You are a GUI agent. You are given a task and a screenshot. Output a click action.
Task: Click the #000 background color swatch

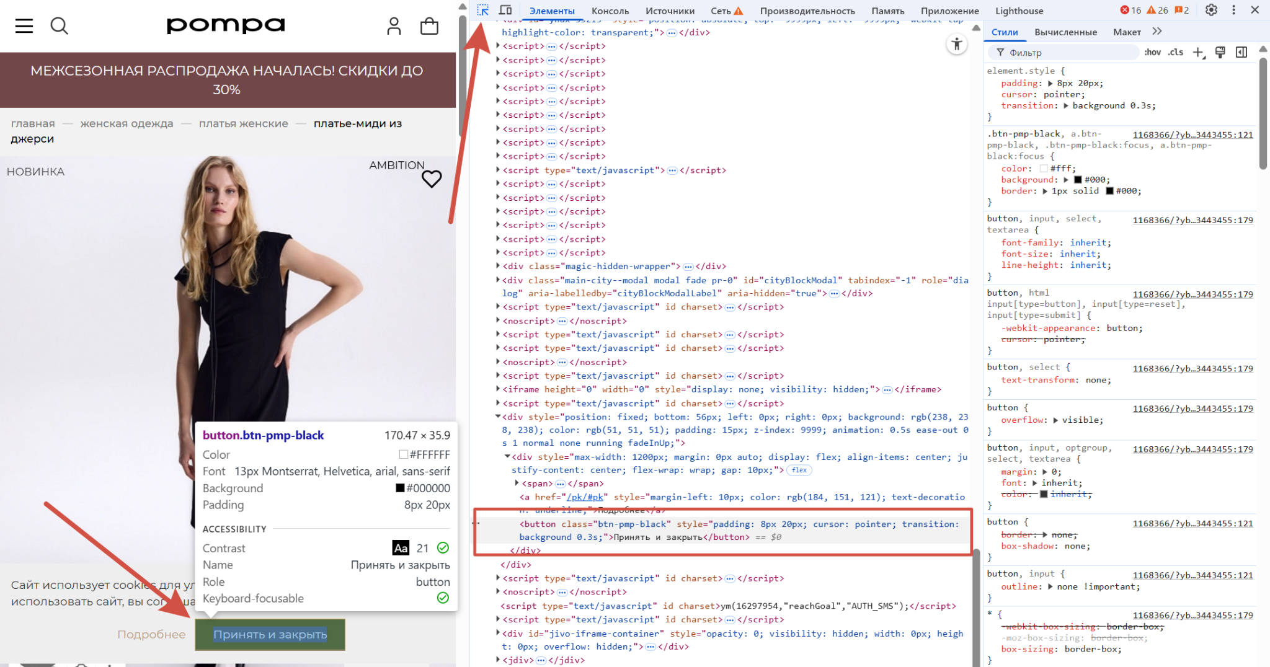coord(1078,180)
